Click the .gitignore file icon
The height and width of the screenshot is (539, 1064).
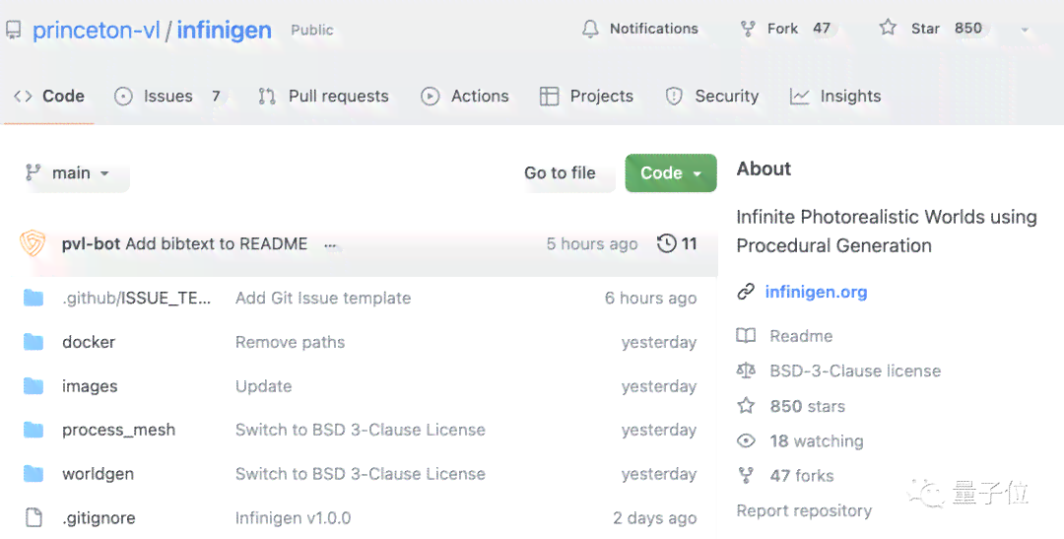point(33,518)
